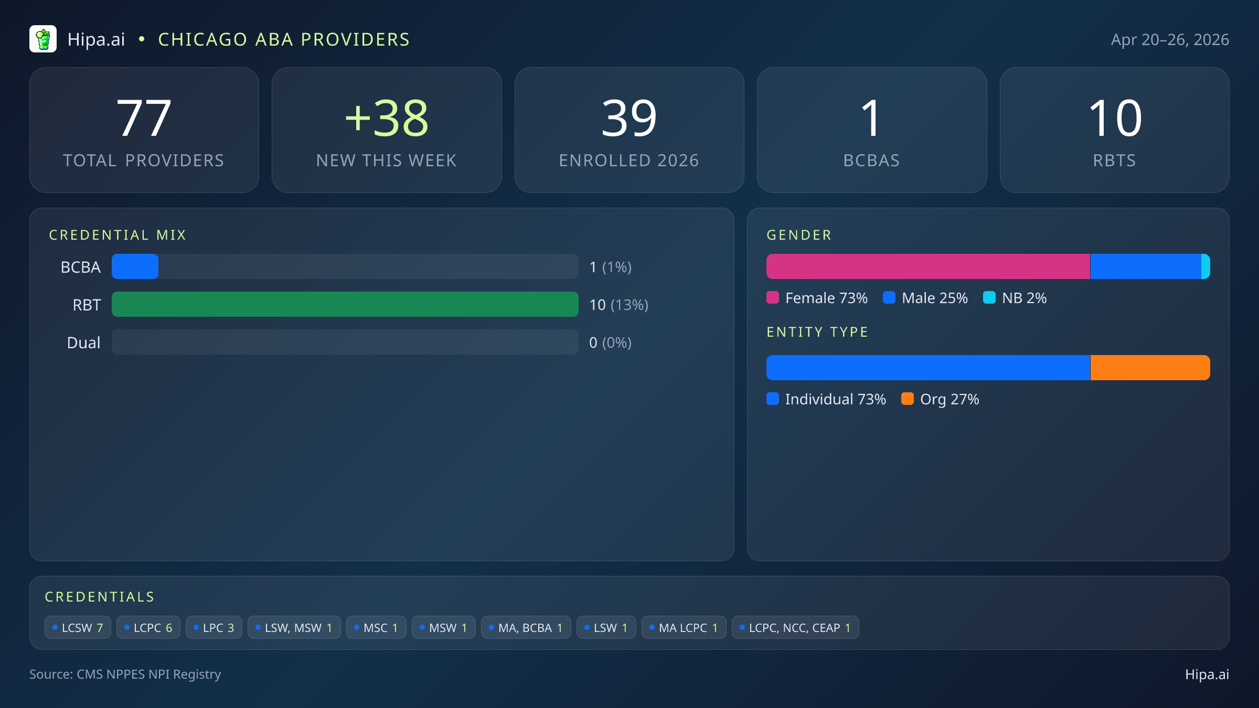Click the Female pink legend swatch
The width and height of the screenshot is (1259, 708).
tap(773, 298)
